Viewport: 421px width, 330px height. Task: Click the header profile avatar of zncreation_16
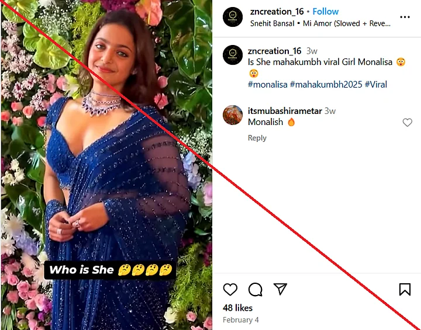point(233,17)
